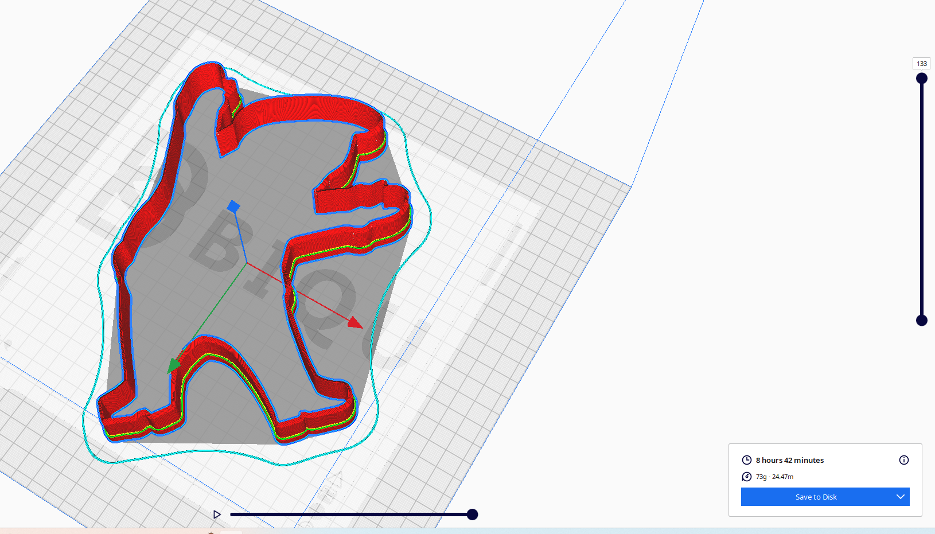Image resolution: width=935 pixels, height=534 pixels.
Task: Open the print time info icon
Action: pos(904,460)
